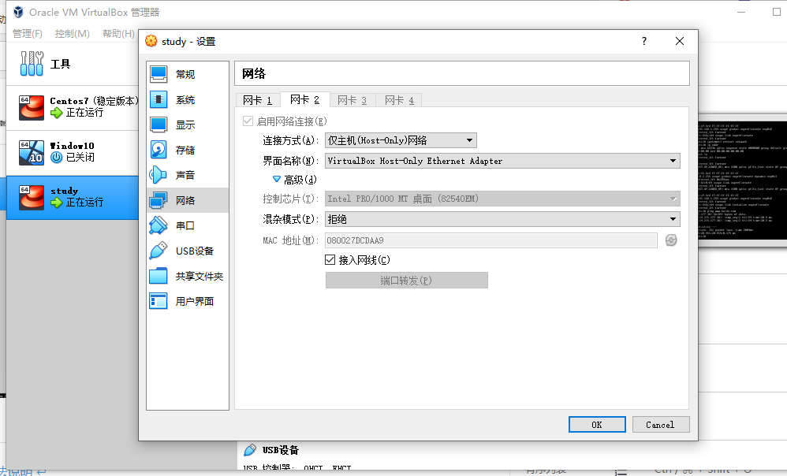This screenshot has width=787, height=476.
Task: Open the 共享文件夹 settings page
Action: (187, 277)
